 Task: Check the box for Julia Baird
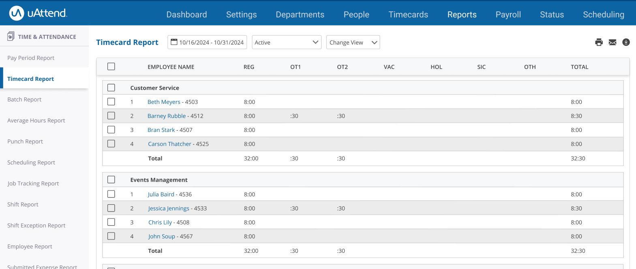[x=111, y=194]
